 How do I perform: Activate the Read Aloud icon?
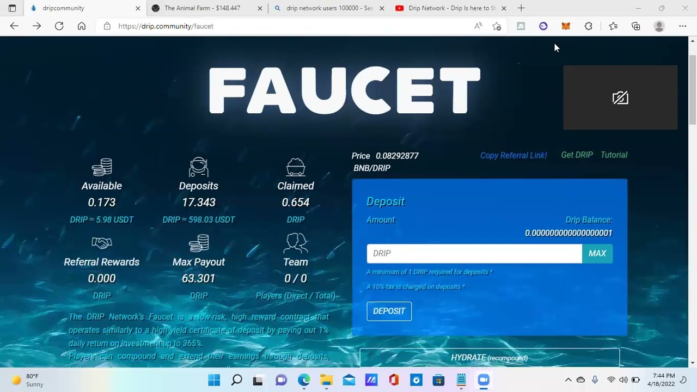pos(478,26)
